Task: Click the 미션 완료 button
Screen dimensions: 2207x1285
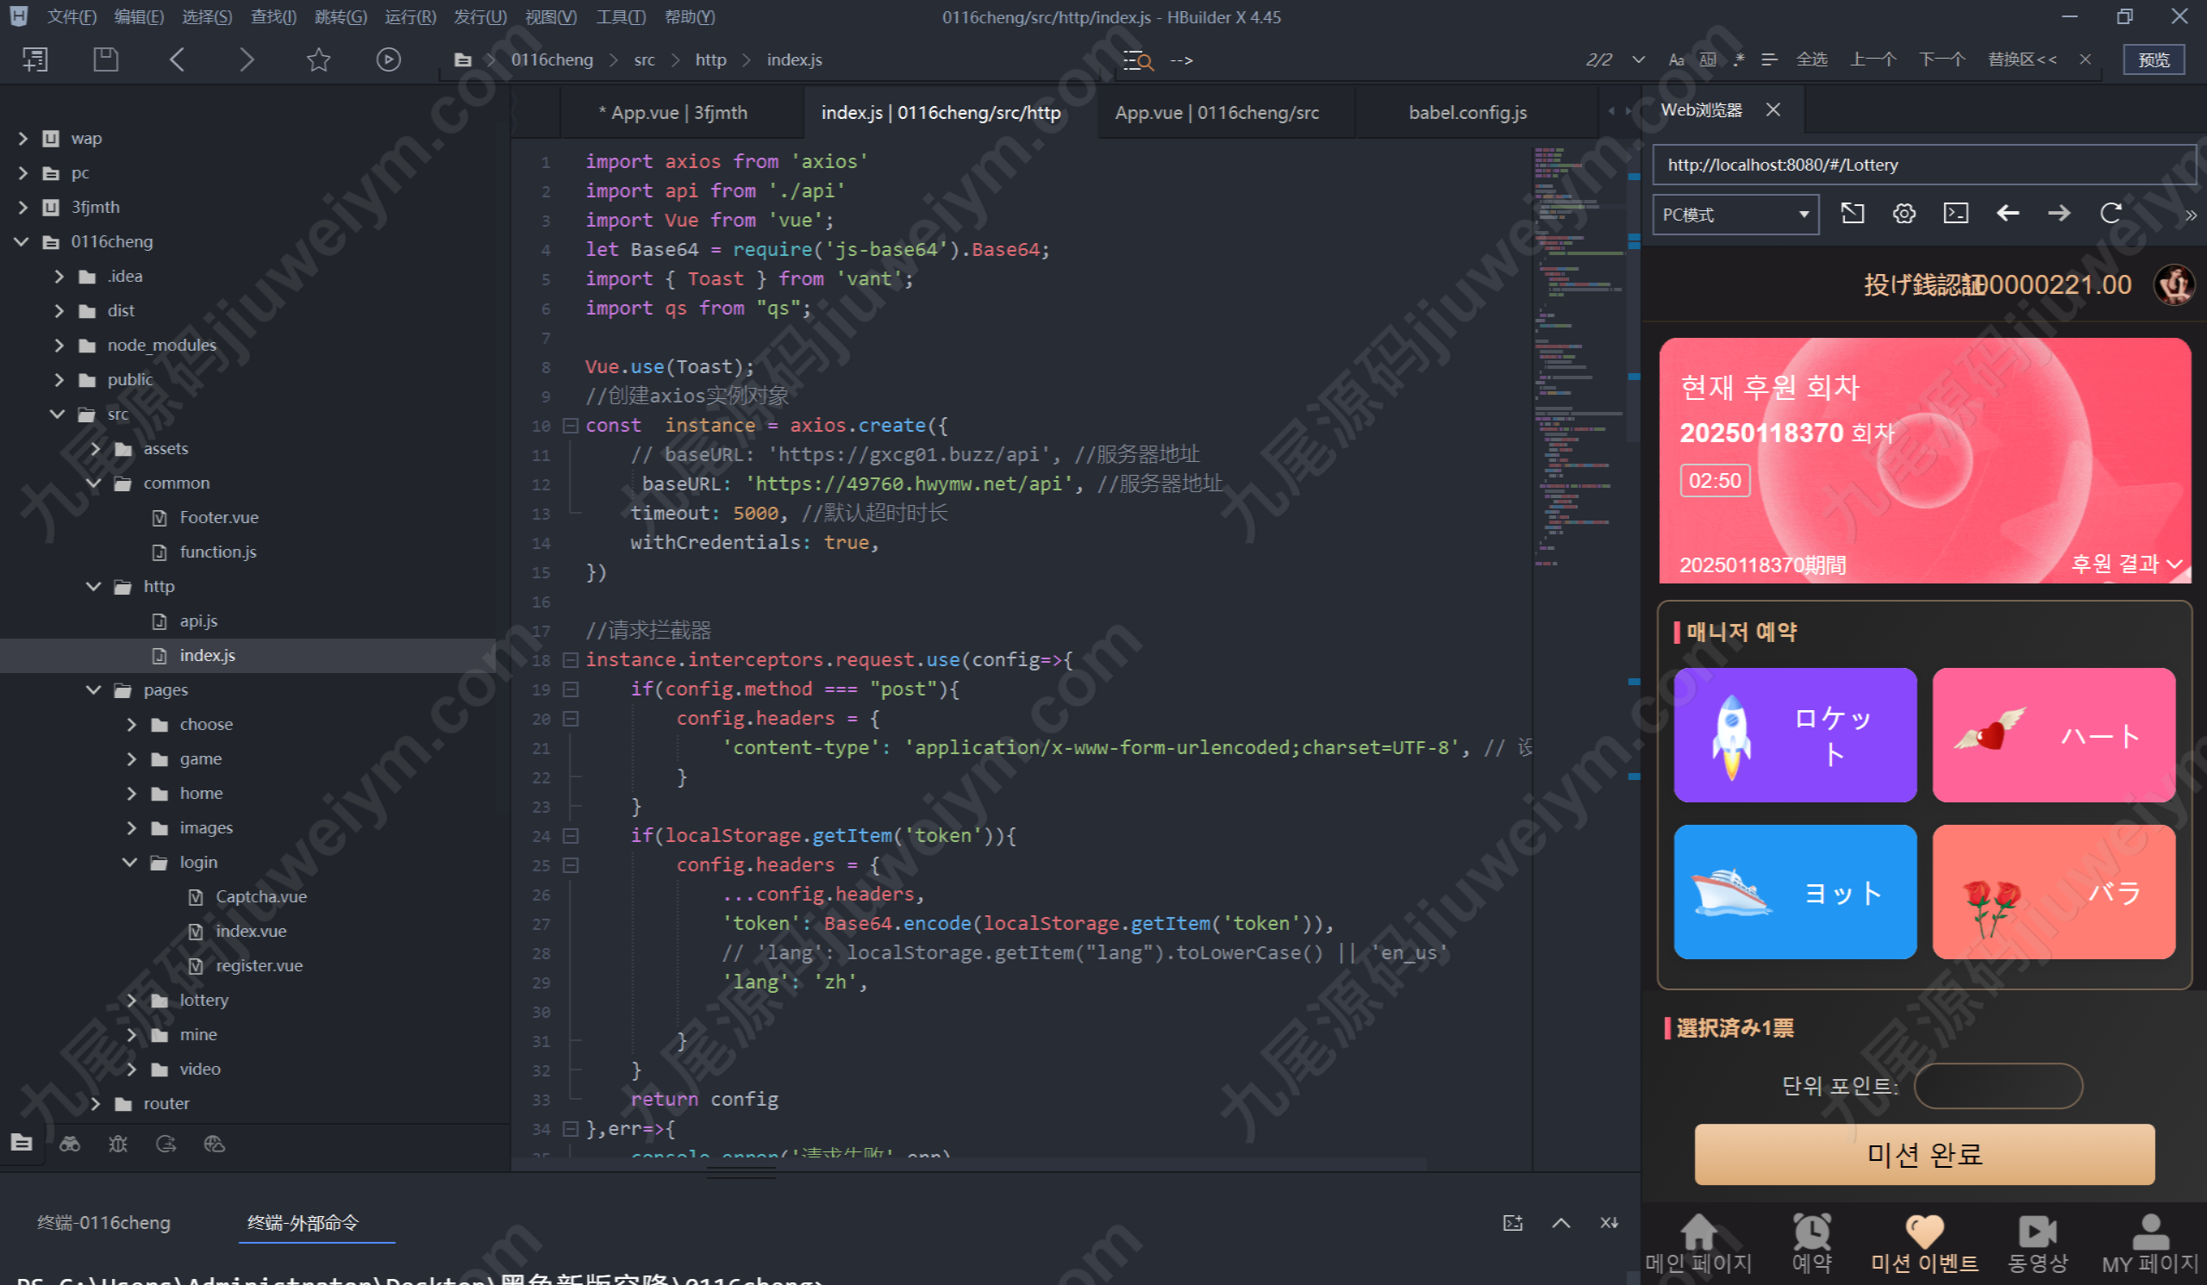Action: [x=1924, y=1154]
